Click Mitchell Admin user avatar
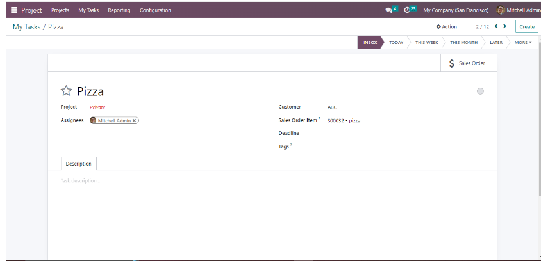 pos(500,10)
